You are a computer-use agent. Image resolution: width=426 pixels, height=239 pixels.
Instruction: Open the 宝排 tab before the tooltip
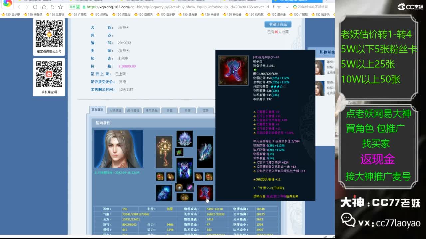pyautogui.click(x=205, y=110)
